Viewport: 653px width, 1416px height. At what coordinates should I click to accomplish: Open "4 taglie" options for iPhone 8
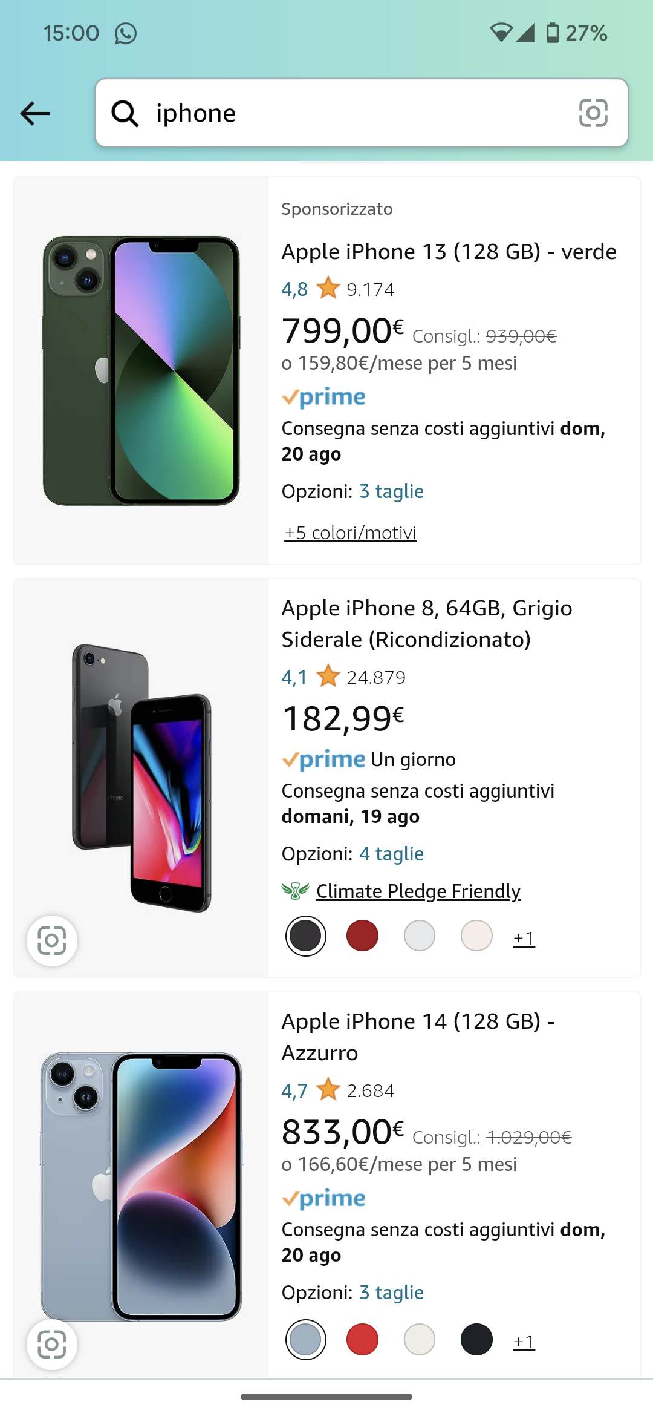391,854
